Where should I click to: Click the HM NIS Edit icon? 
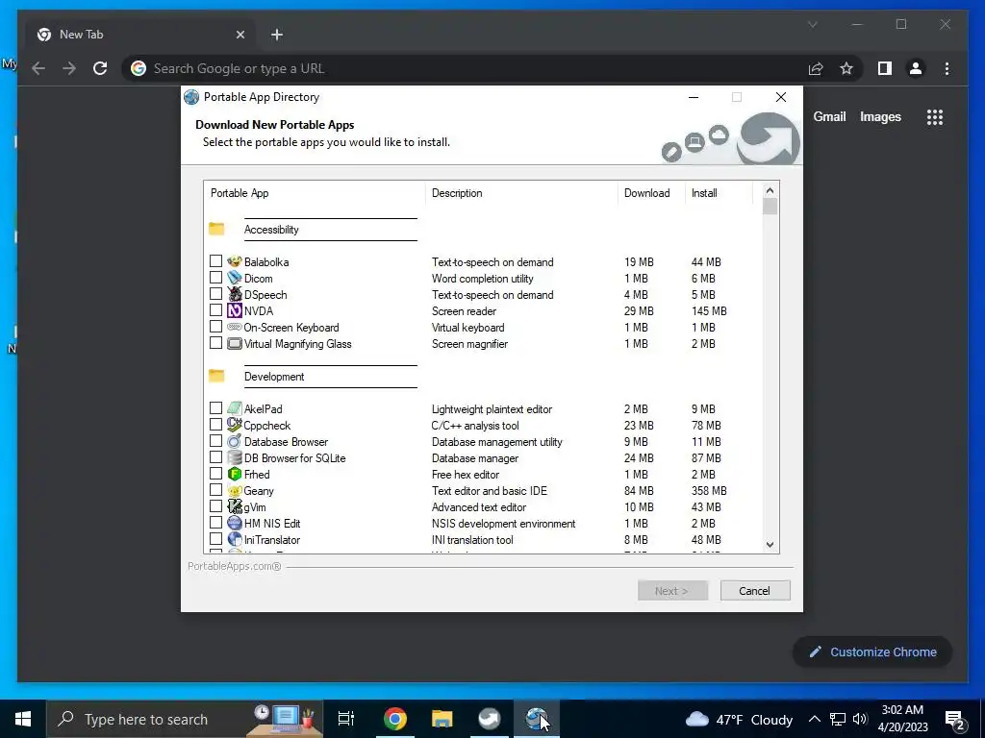[x=235, y=523]
